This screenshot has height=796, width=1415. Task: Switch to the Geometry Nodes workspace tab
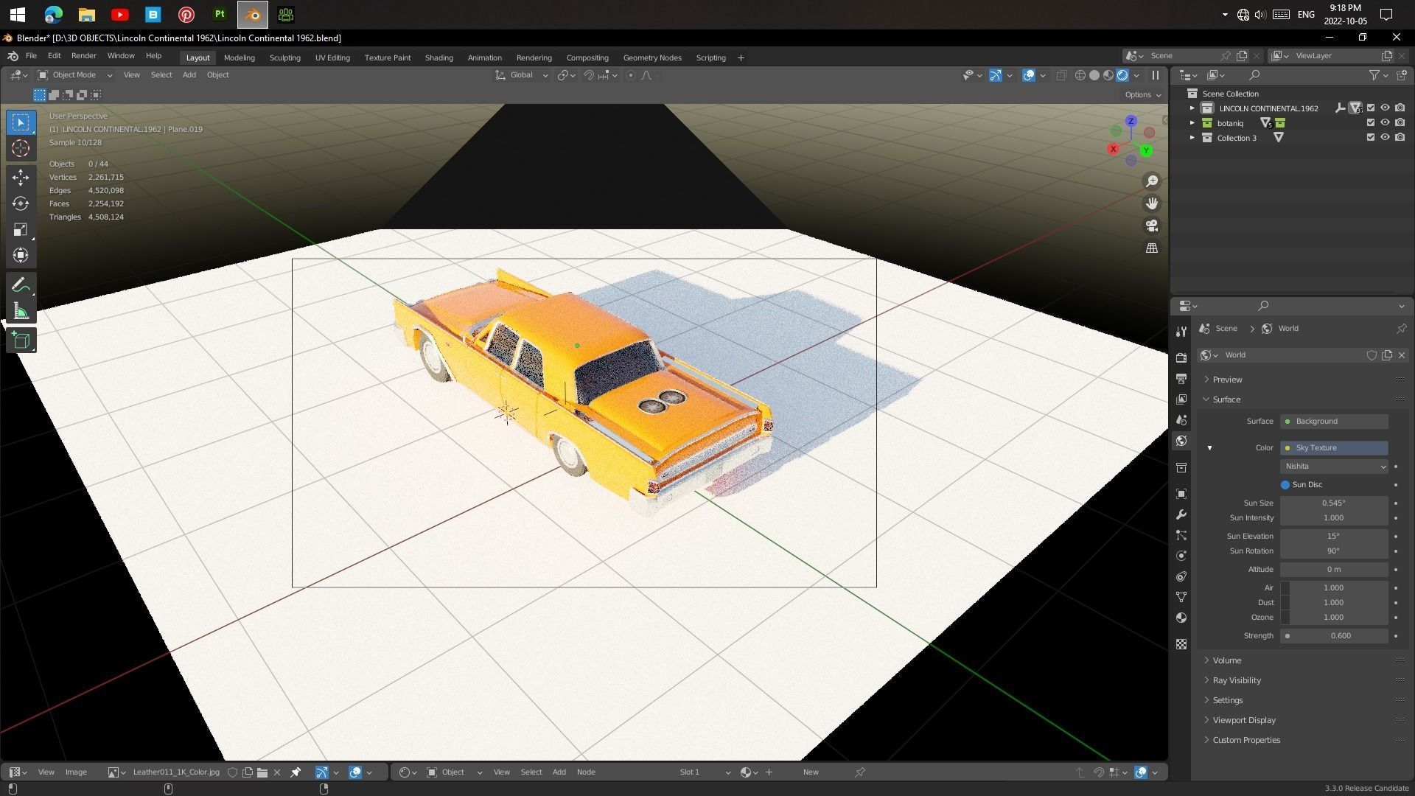[x=652, y=57]
